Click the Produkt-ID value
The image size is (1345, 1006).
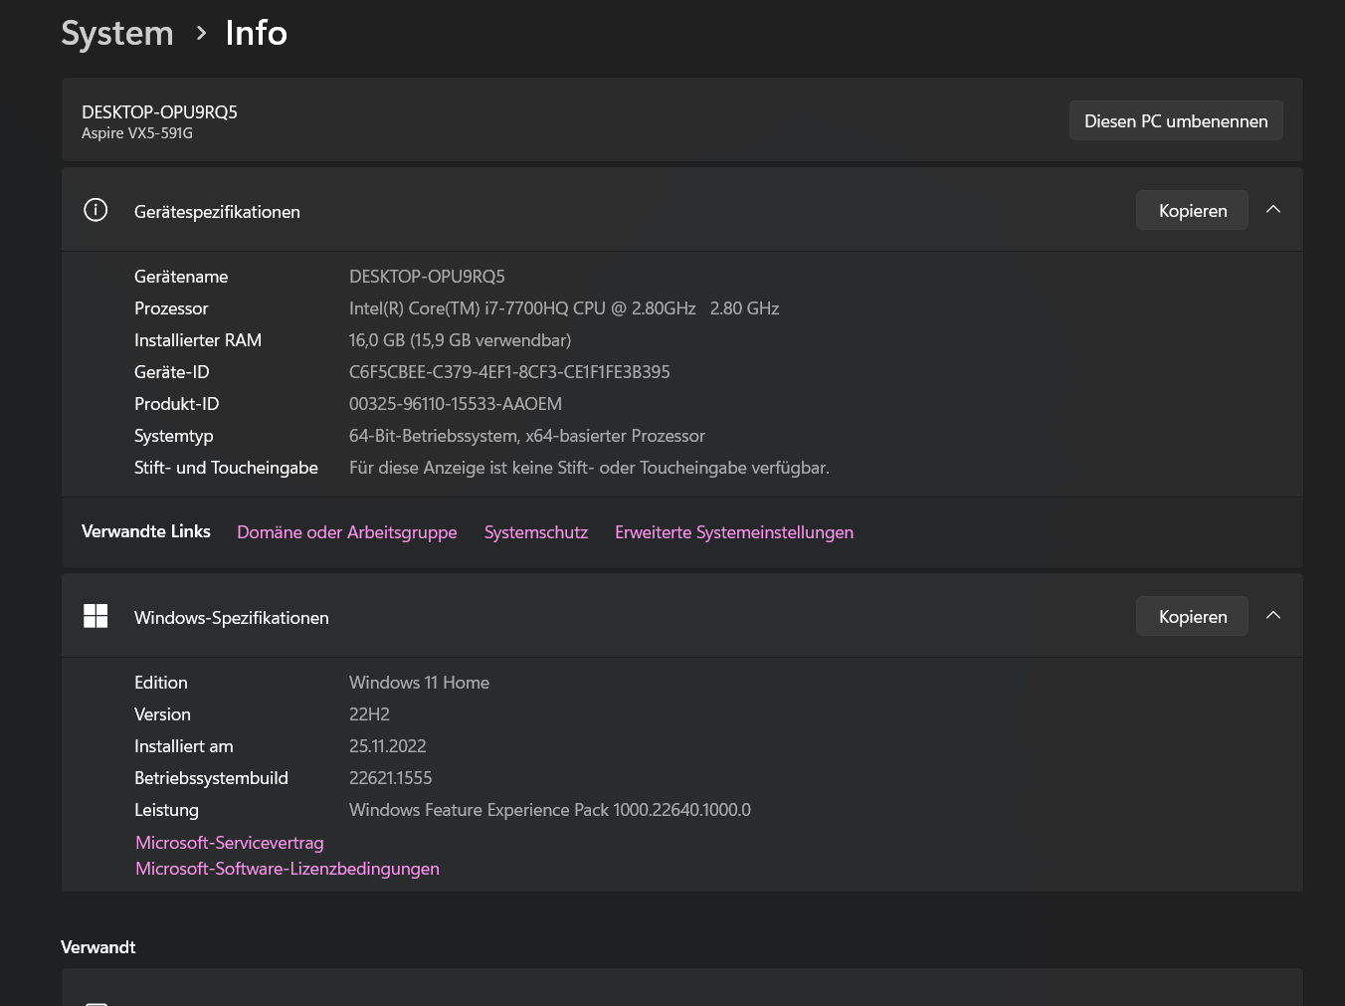click(x=455, y=403)
